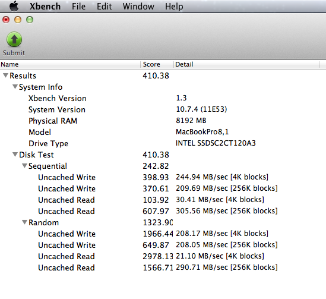
Task: Collapse the System Info disclosure triangle
Action: (15, 87)
